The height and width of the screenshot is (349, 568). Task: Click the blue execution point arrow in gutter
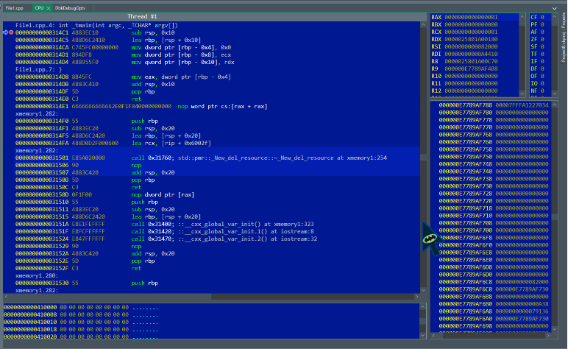(5, 32)
